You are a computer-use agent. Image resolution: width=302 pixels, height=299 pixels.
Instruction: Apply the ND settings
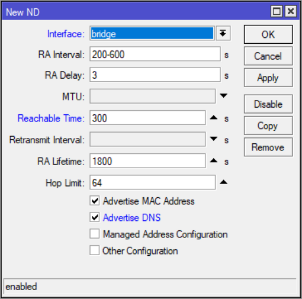[268, 78]
